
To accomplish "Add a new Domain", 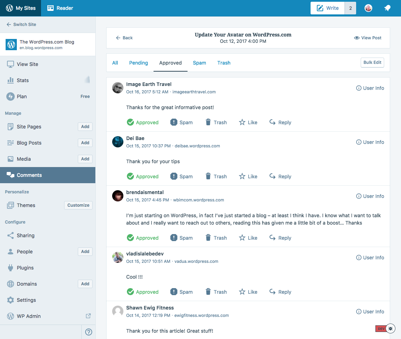I will (85, 284).
